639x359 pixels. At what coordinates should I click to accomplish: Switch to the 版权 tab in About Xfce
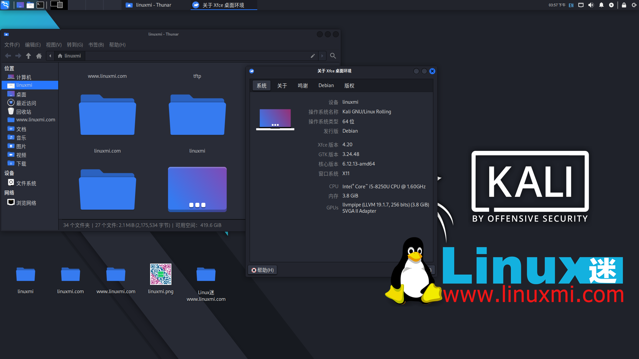click(349, 86)
